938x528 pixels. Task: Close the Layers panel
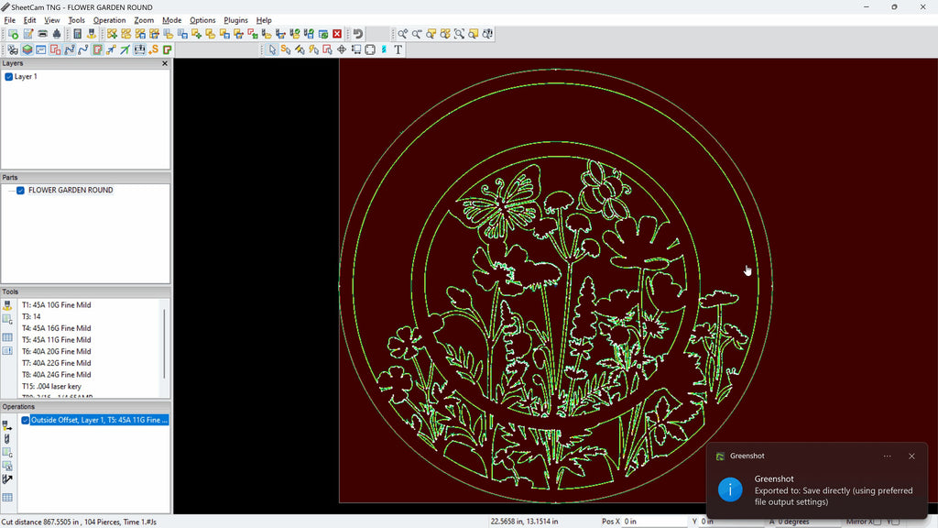165,63
